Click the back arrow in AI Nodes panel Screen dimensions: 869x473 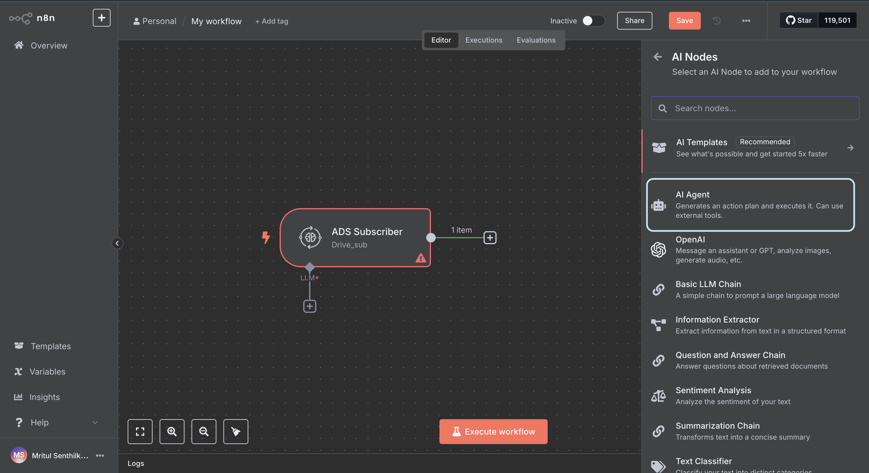tap(657, 57)
